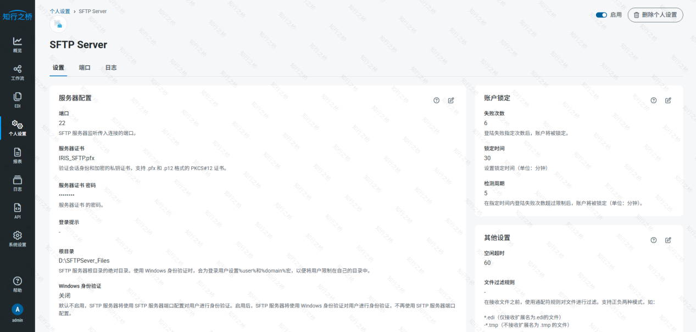Screen dimensions: 696x332
Task: Disable the 启用 enable switch at top
Action: coord(601,15)
